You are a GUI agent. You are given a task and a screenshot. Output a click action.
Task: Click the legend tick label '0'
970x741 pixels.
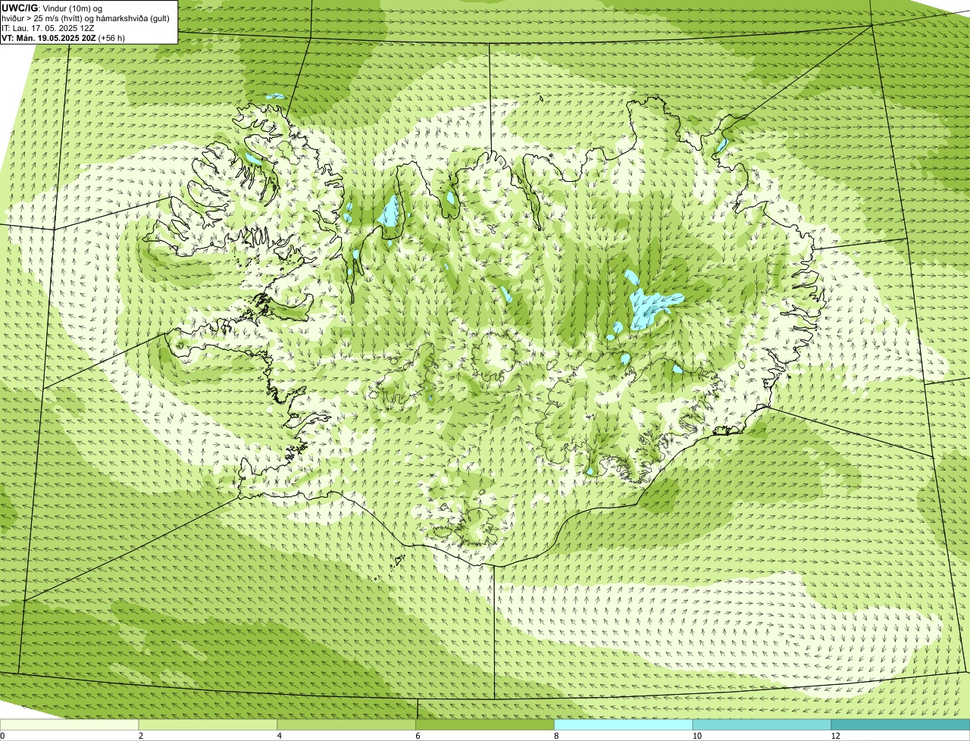3,736
